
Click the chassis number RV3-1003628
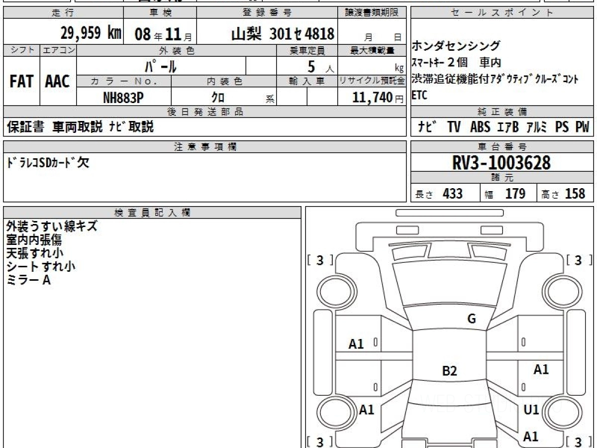tap(501, 163)
